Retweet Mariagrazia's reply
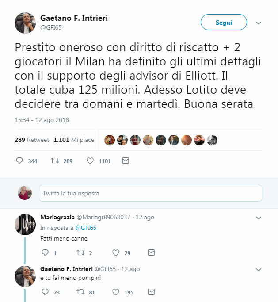This screenshot has width=278, height=302. pos(80,253)
